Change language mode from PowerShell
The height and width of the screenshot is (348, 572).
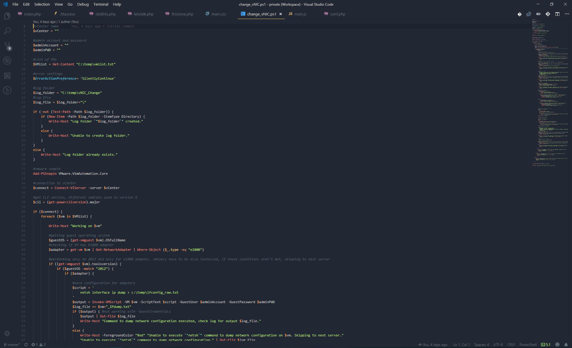tap(528, 345)
